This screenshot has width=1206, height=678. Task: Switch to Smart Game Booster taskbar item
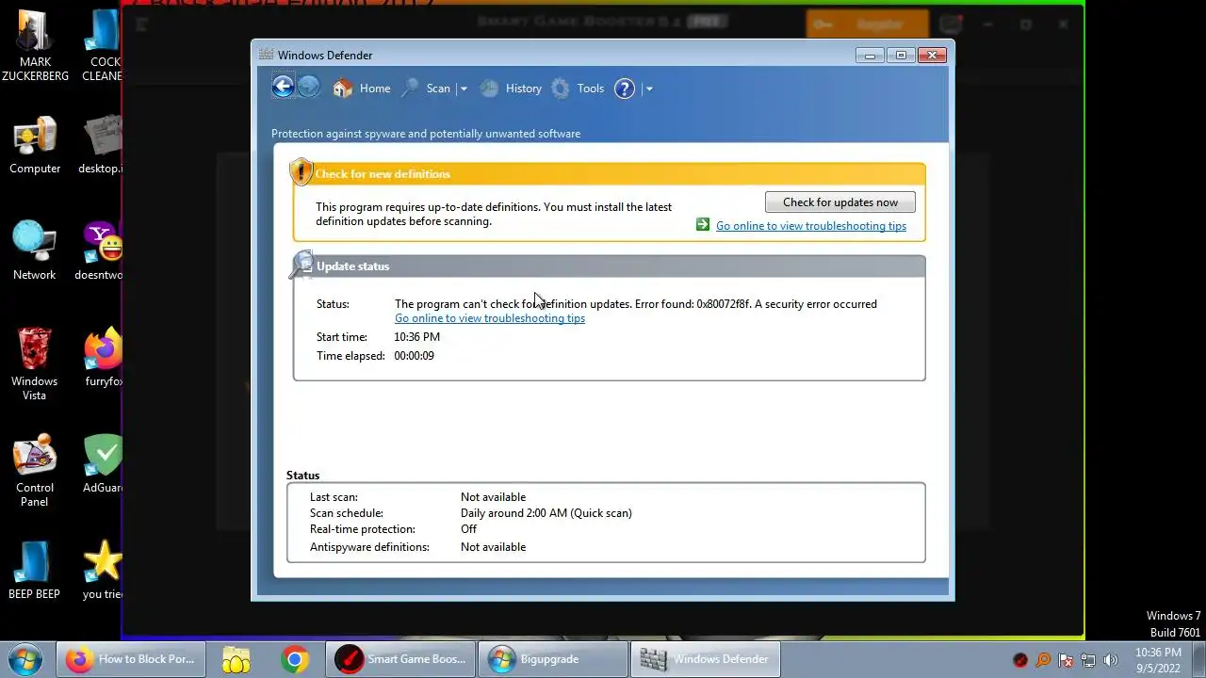click(x=401, y=659)
